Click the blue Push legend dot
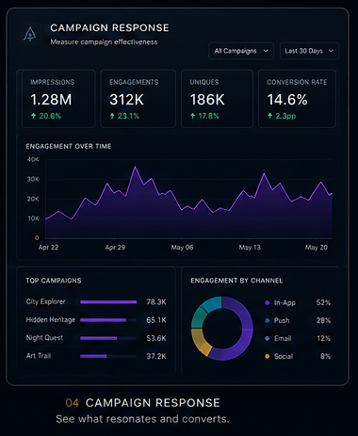Screen dimensions: 358x436 (268, 320)
